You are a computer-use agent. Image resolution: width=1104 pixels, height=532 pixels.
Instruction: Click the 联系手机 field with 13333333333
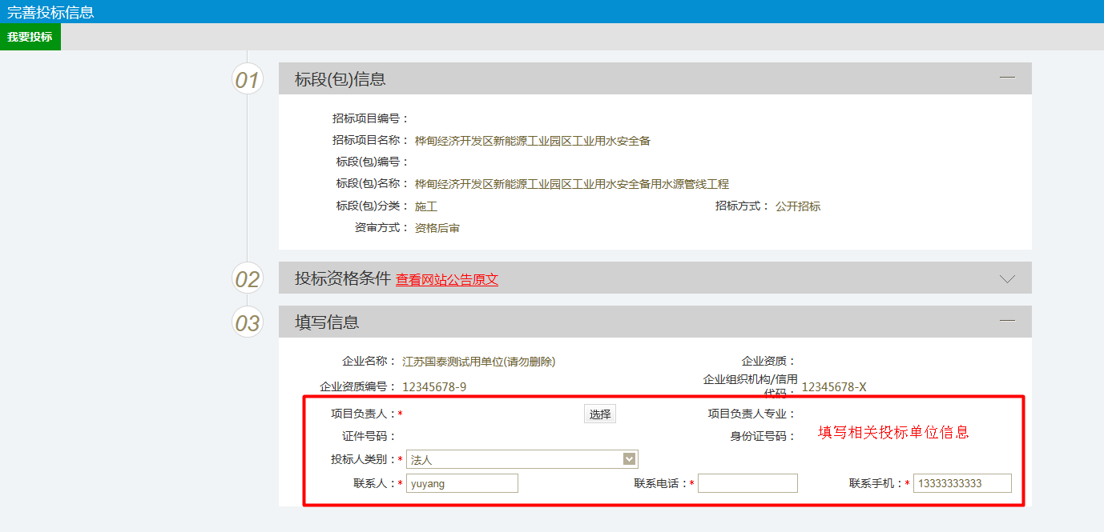pos(961,483)
